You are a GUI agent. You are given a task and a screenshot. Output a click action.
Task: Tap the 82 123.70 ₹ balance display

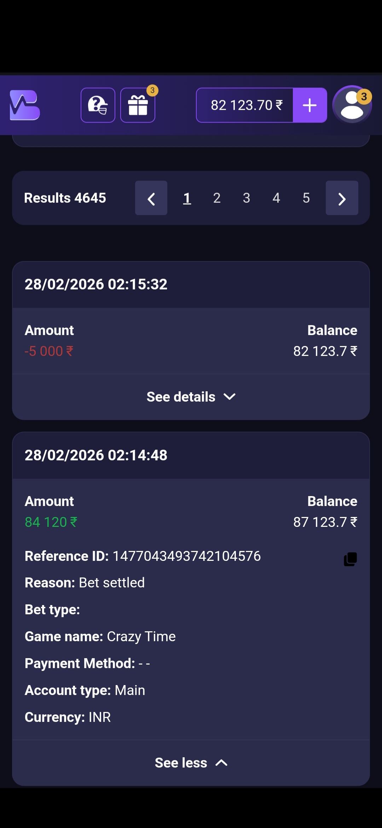point(245,105)
